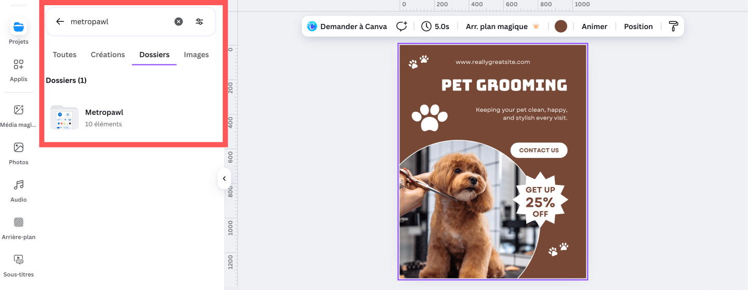Click Arr. plan magique button
This screenshot has height=290, width=748.
502,27
